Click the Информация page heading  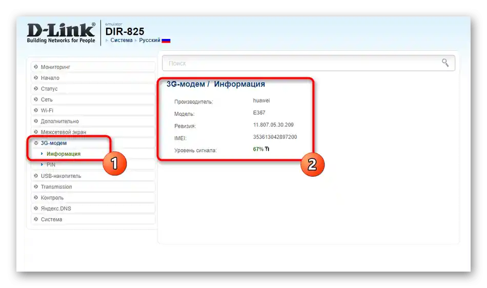239,84
